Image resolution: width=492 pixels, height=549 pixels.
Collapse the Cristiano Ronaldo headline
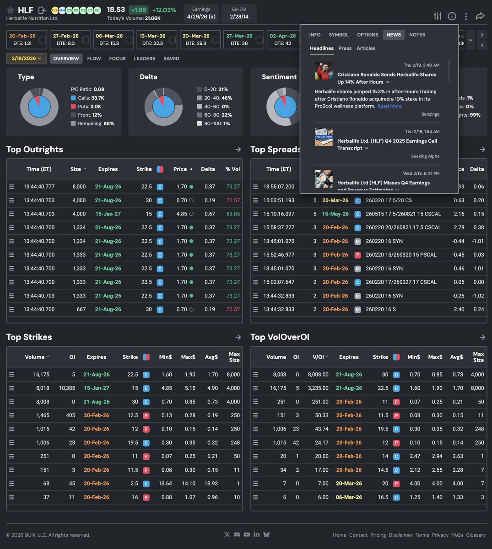[388, 82]
